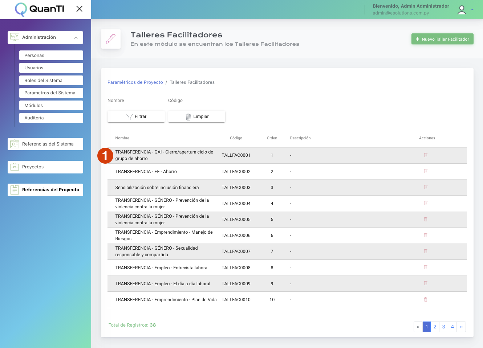Image resolution: width=483 pixels, height=348 pixels.
Task: Go to page 3
Action: coord(444,327)
